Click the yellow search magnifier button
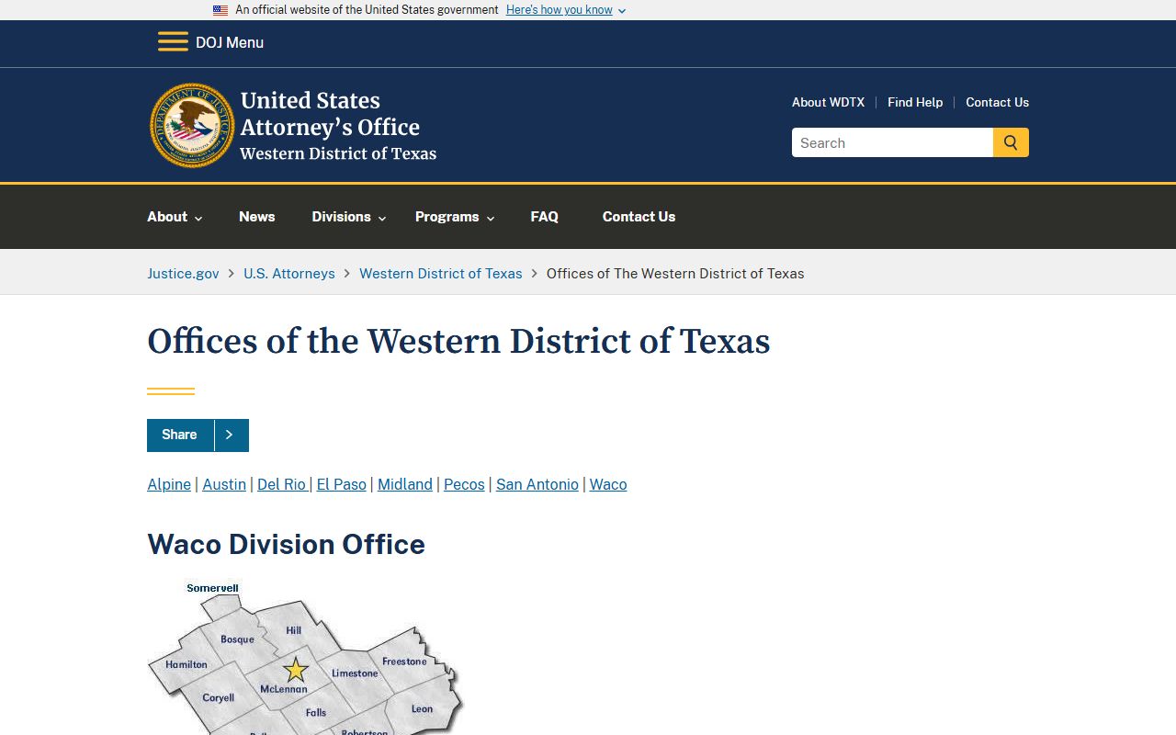Screen dimensions: 1176x735 point(1011,142)
